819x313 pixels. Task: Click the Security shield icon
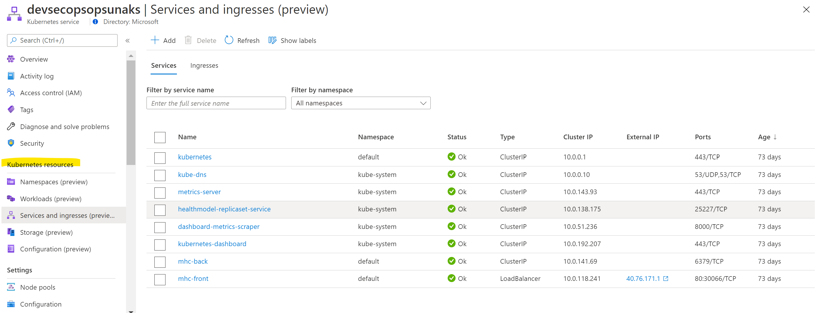[x=11, y=143]
